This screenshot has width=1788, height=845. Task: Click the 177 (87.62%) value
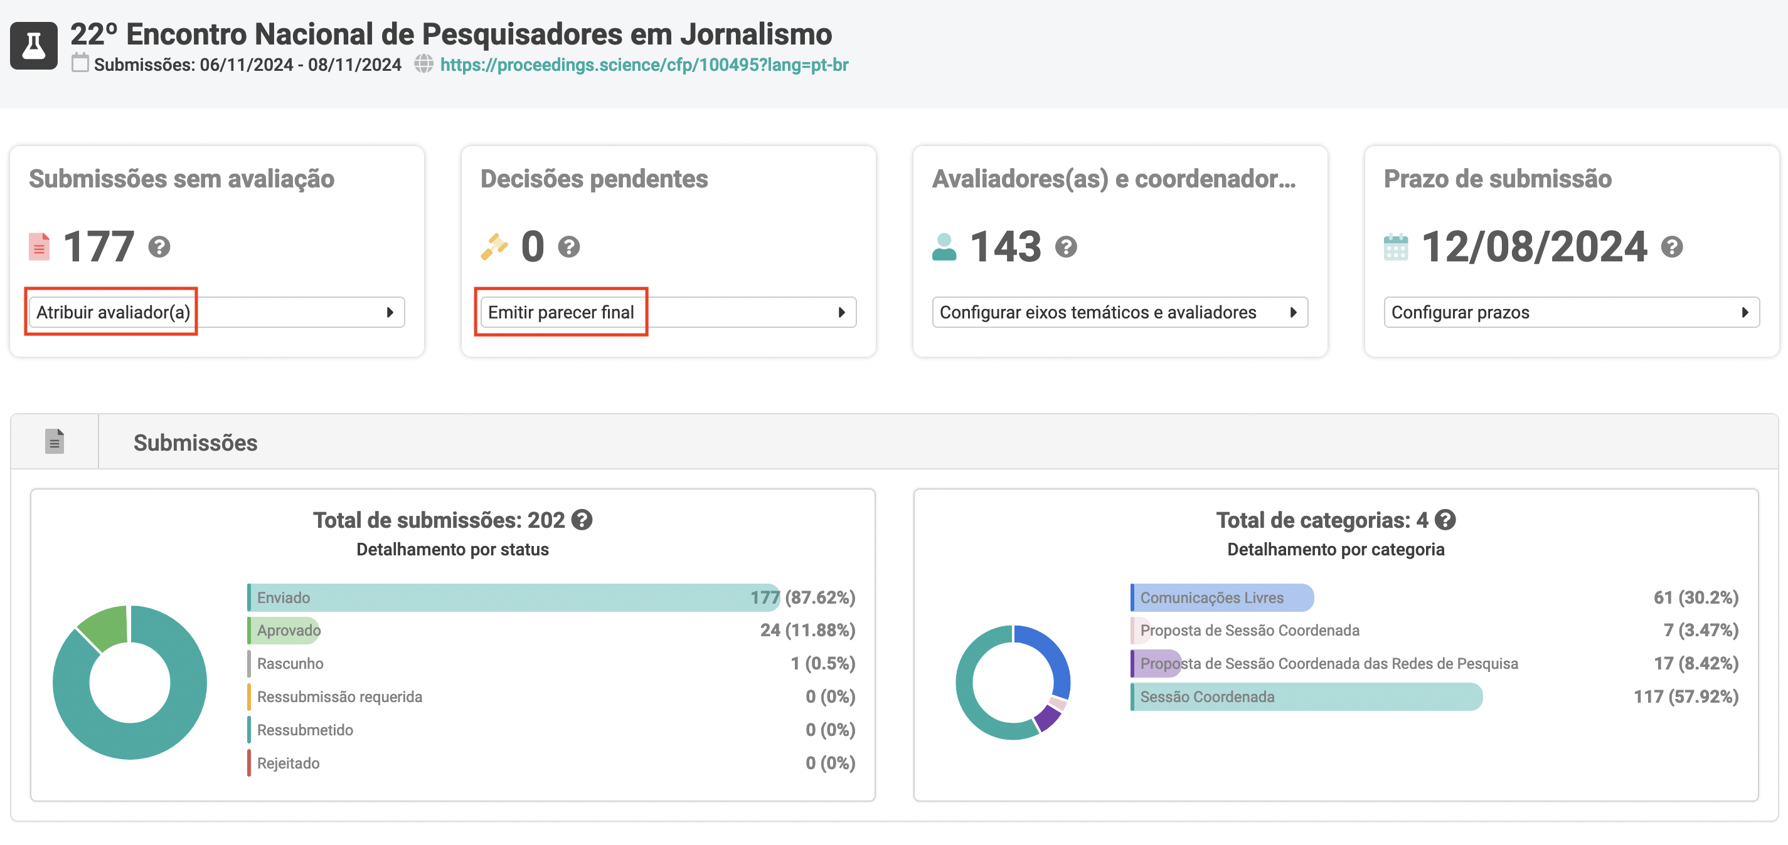[x=802, y=597]
